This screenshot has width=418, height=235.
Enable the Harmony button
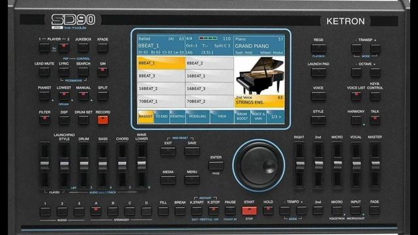click(x=357, y=120)
